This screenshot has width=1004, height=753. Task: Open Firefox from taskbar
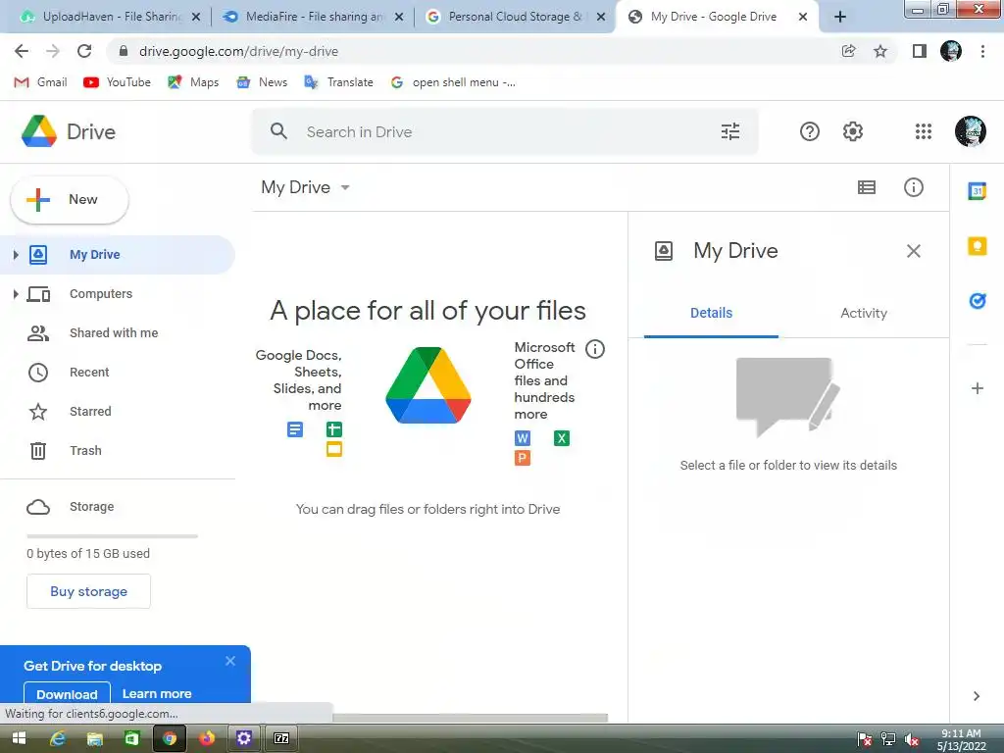click(206, 738)
